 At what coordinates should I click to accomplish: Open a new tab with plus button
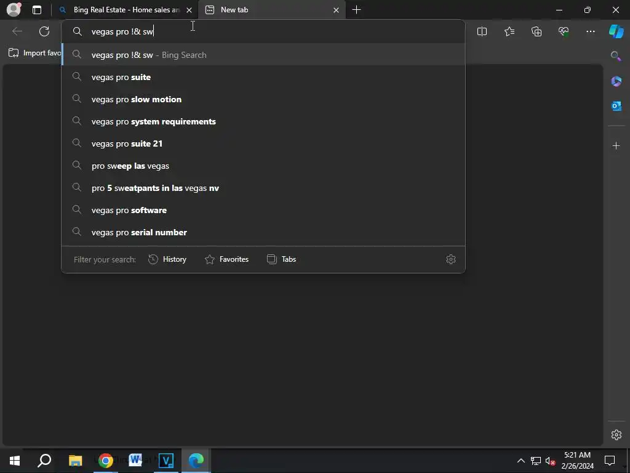coord(356,10)
